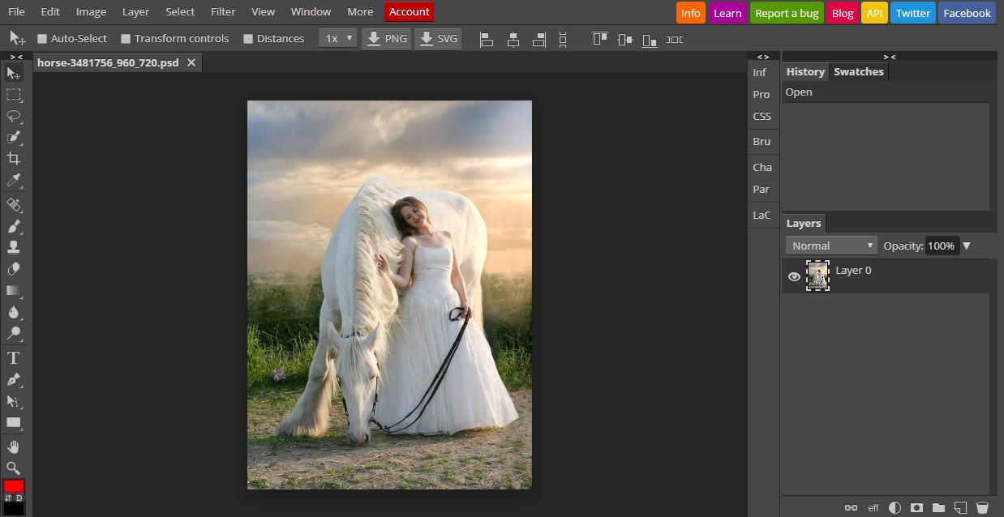Image resolution: width=1004 pixels, height=517 pixels.
Task: Switch to the Swatches tab
Action: [x=859, y=71]
